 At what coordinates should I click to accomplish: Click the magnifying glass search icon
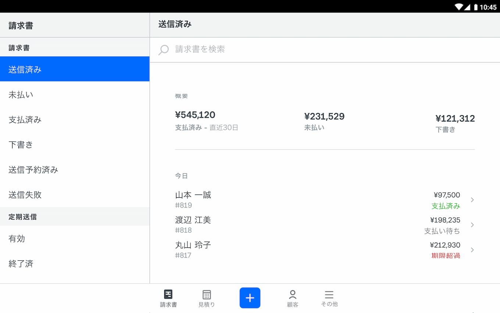pos(163,49)
